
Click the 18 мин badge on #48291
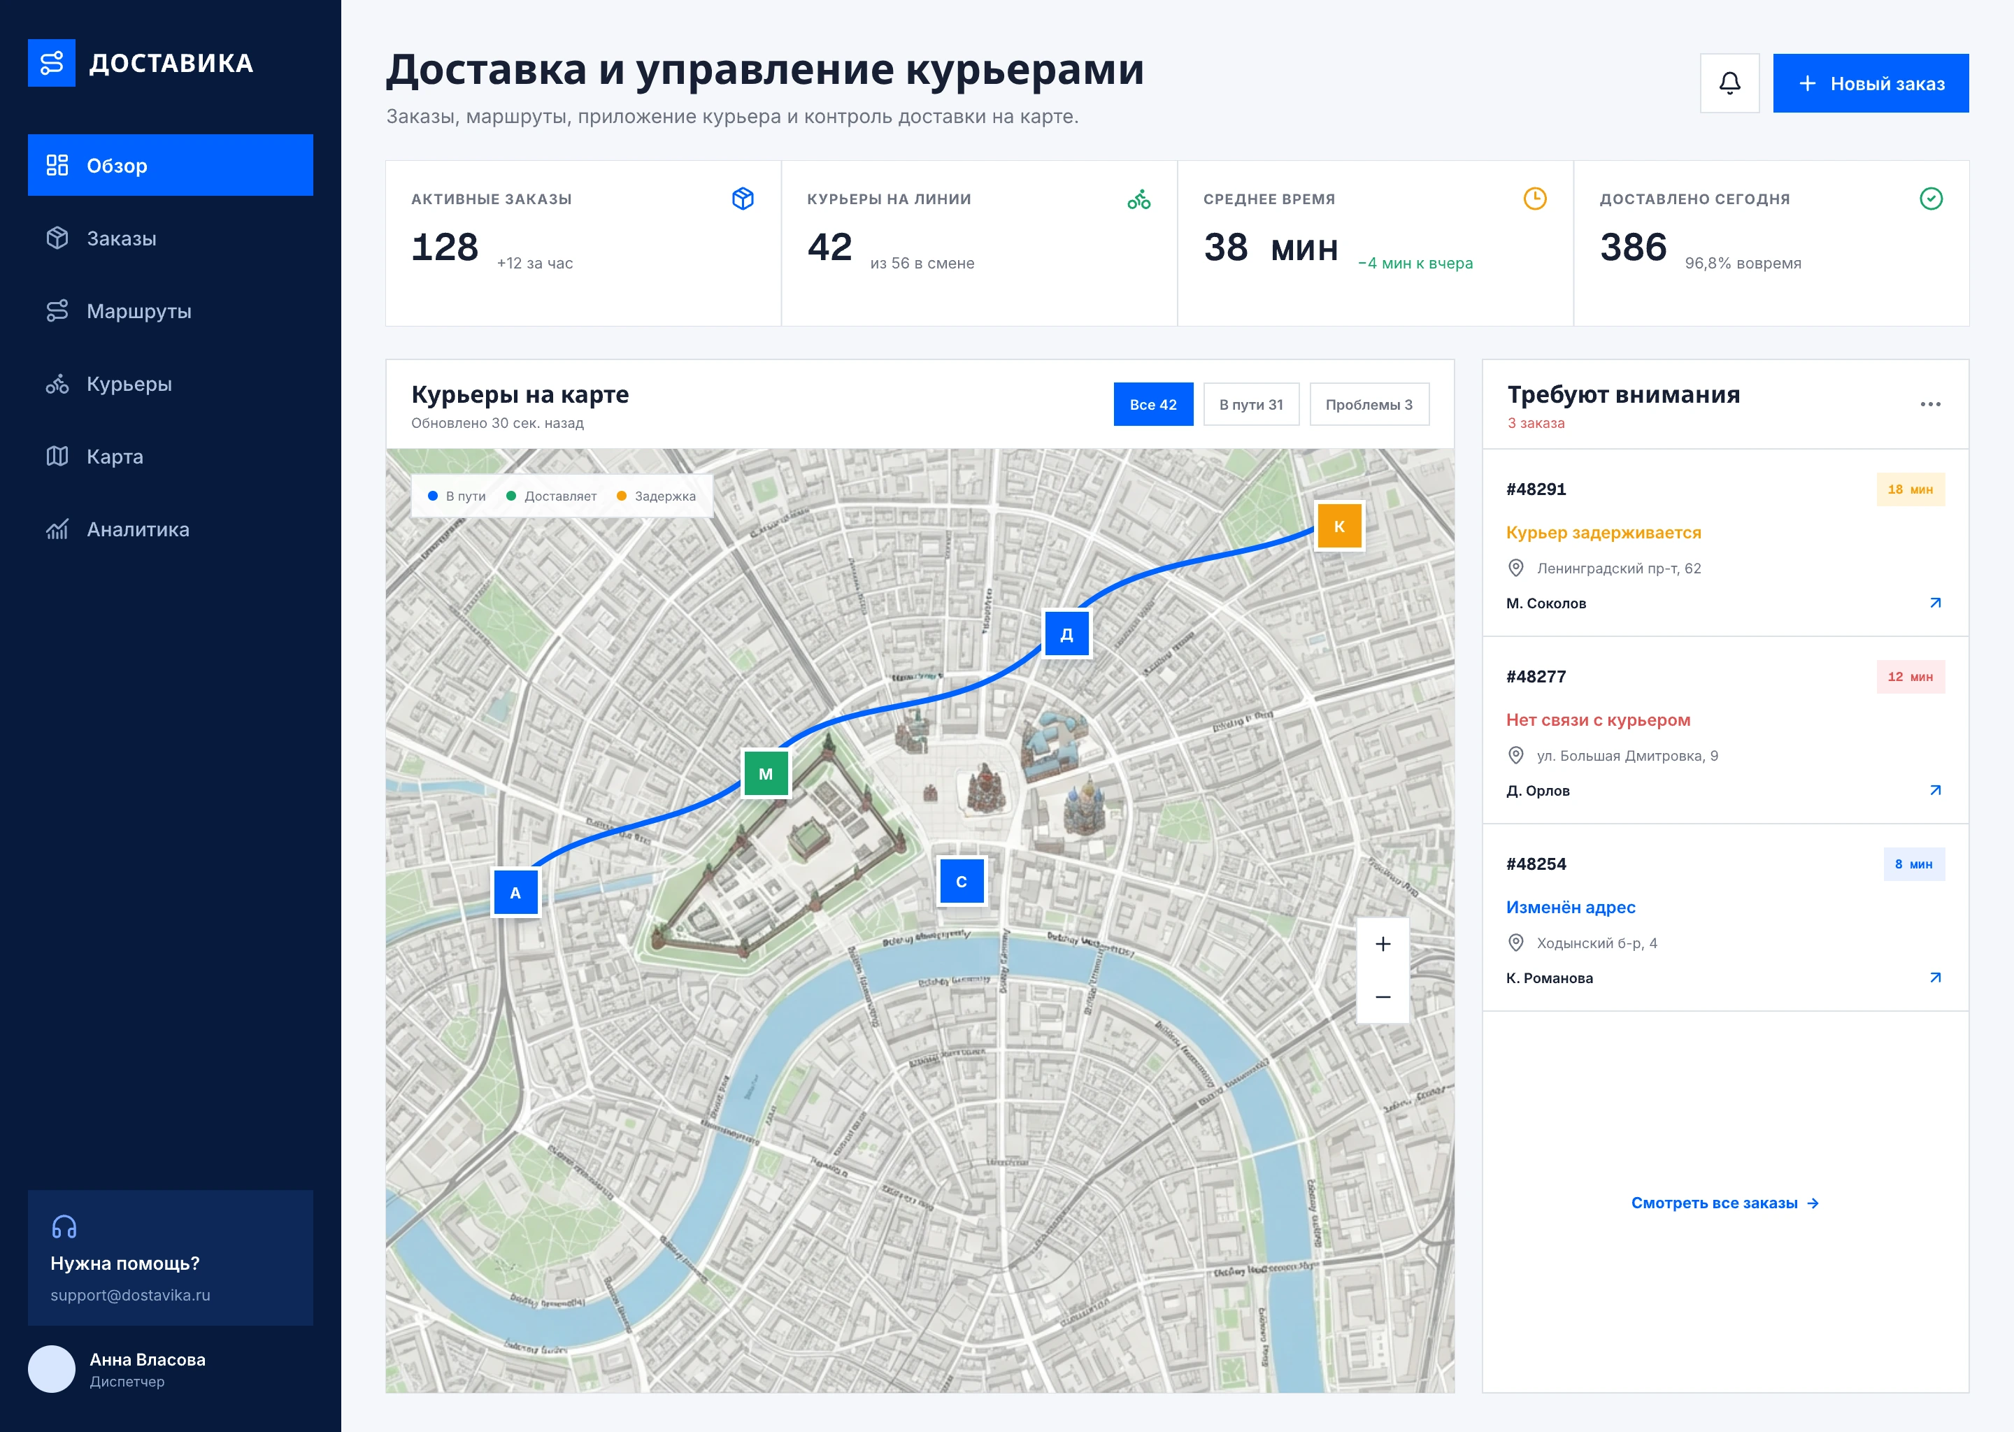click(x=1910, y=489)
